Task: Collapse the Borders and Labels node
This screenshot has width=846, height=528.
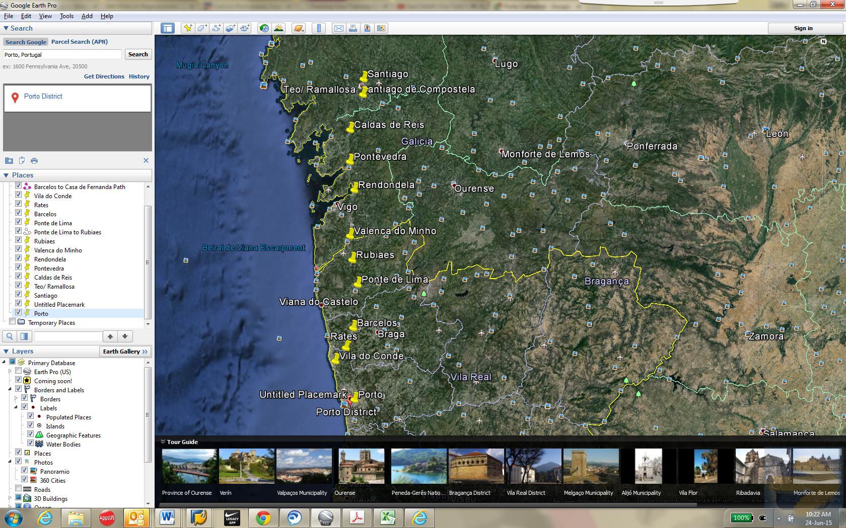Action: point(10,389)
